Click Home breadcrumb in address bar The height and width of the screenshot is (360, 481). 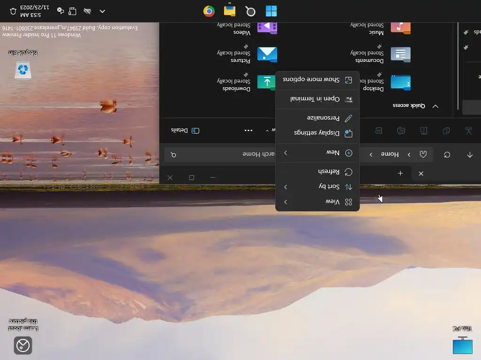[x=389, y=154]
